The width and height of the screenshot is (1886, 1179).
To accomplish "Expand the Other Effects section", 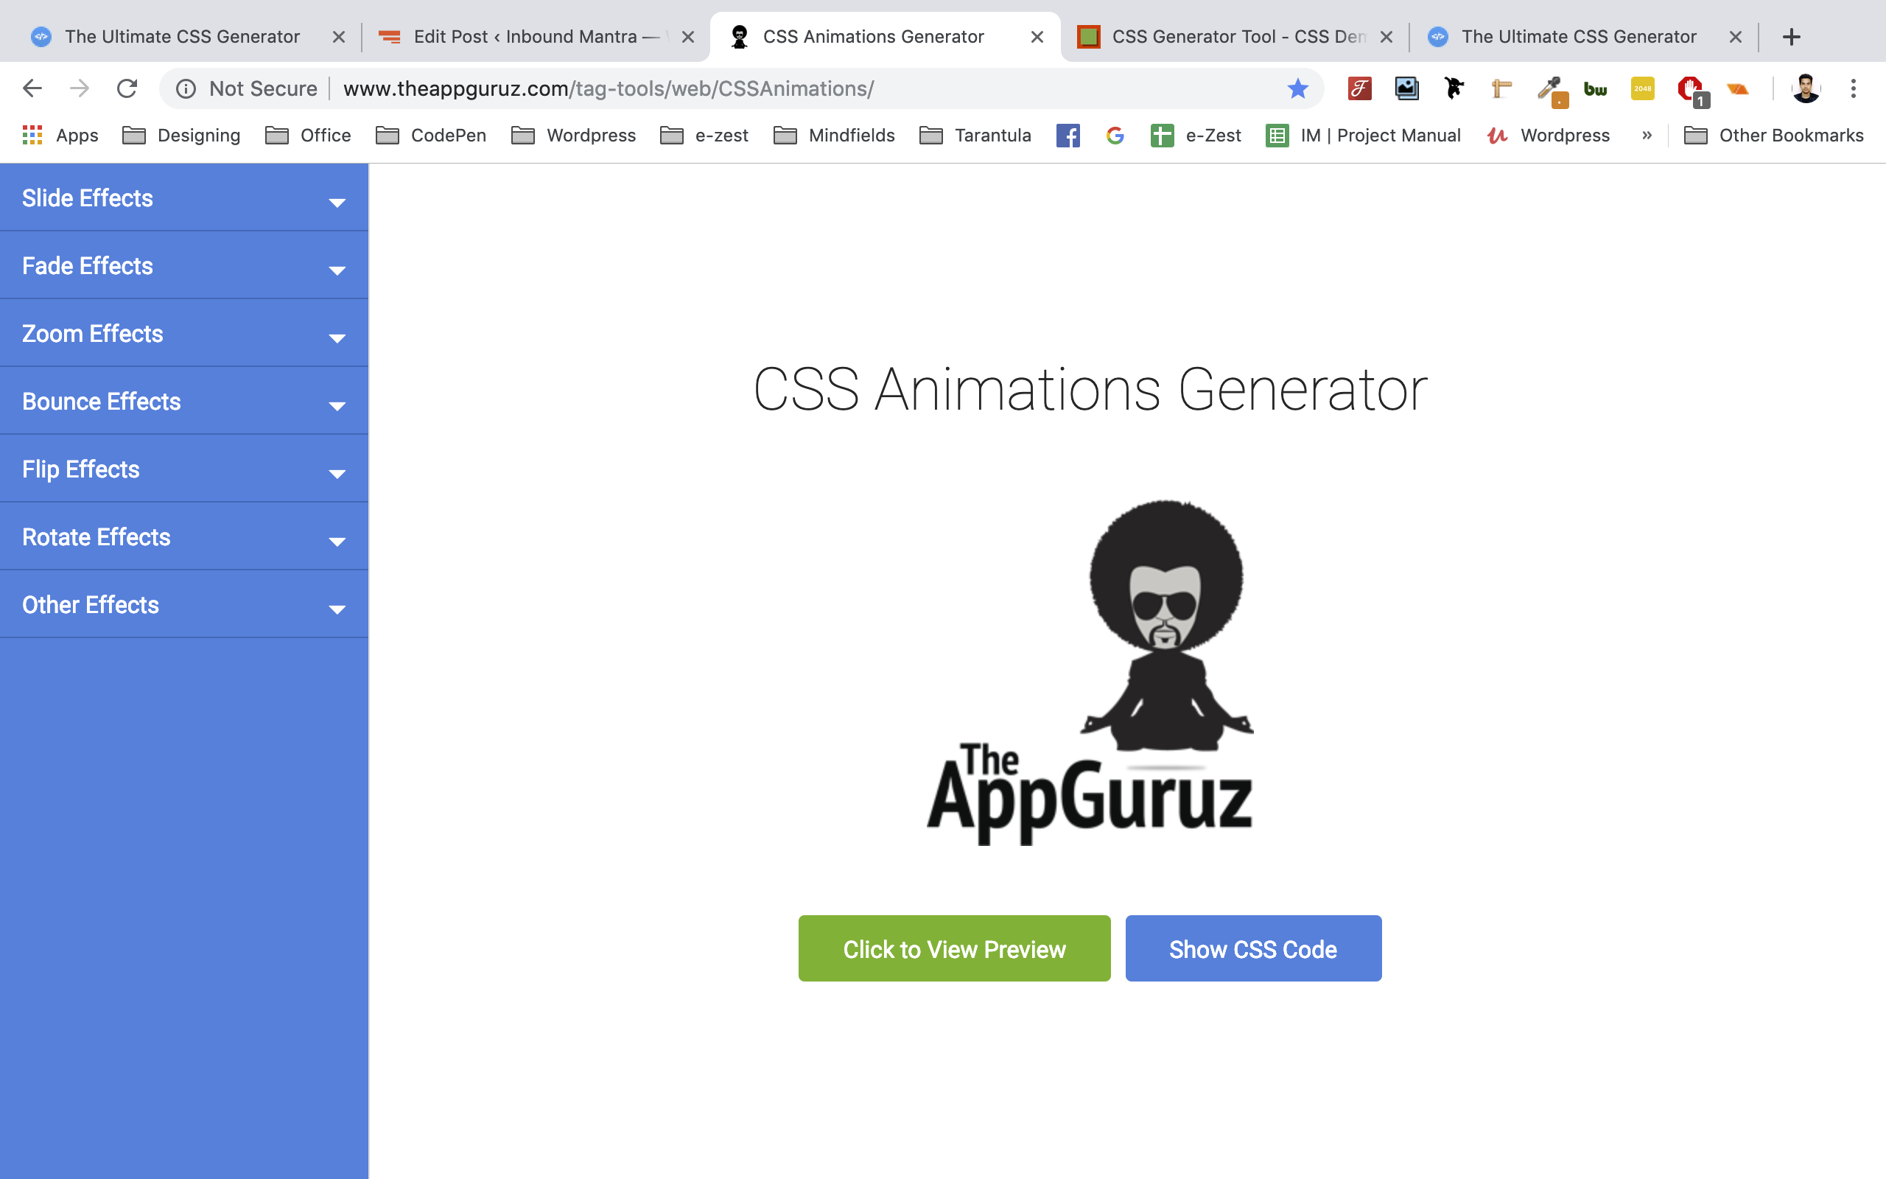I will coord(184,605).
